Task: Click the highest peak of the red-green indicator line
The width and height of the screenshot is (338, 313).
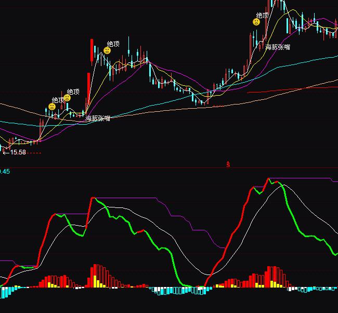Action: [x=269, y=179]
